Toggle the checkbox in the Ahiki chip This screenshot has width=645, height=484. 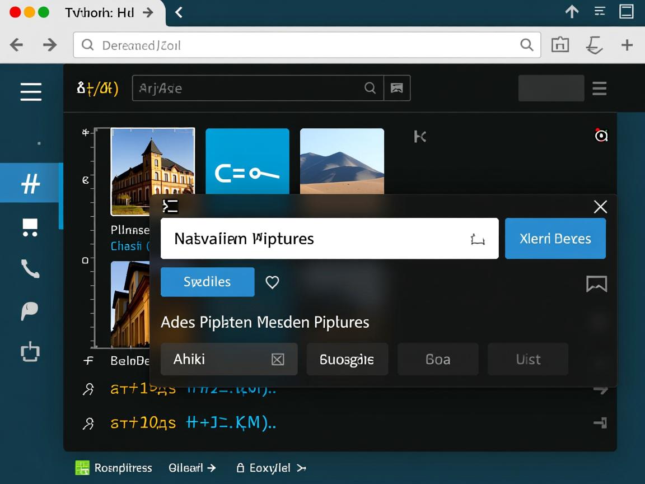point(278,360)
